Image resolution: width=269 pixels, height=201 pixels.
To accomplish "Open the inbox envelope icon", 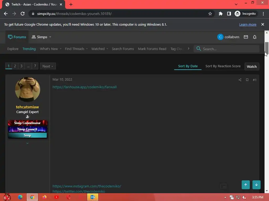I will click(246, 37).
